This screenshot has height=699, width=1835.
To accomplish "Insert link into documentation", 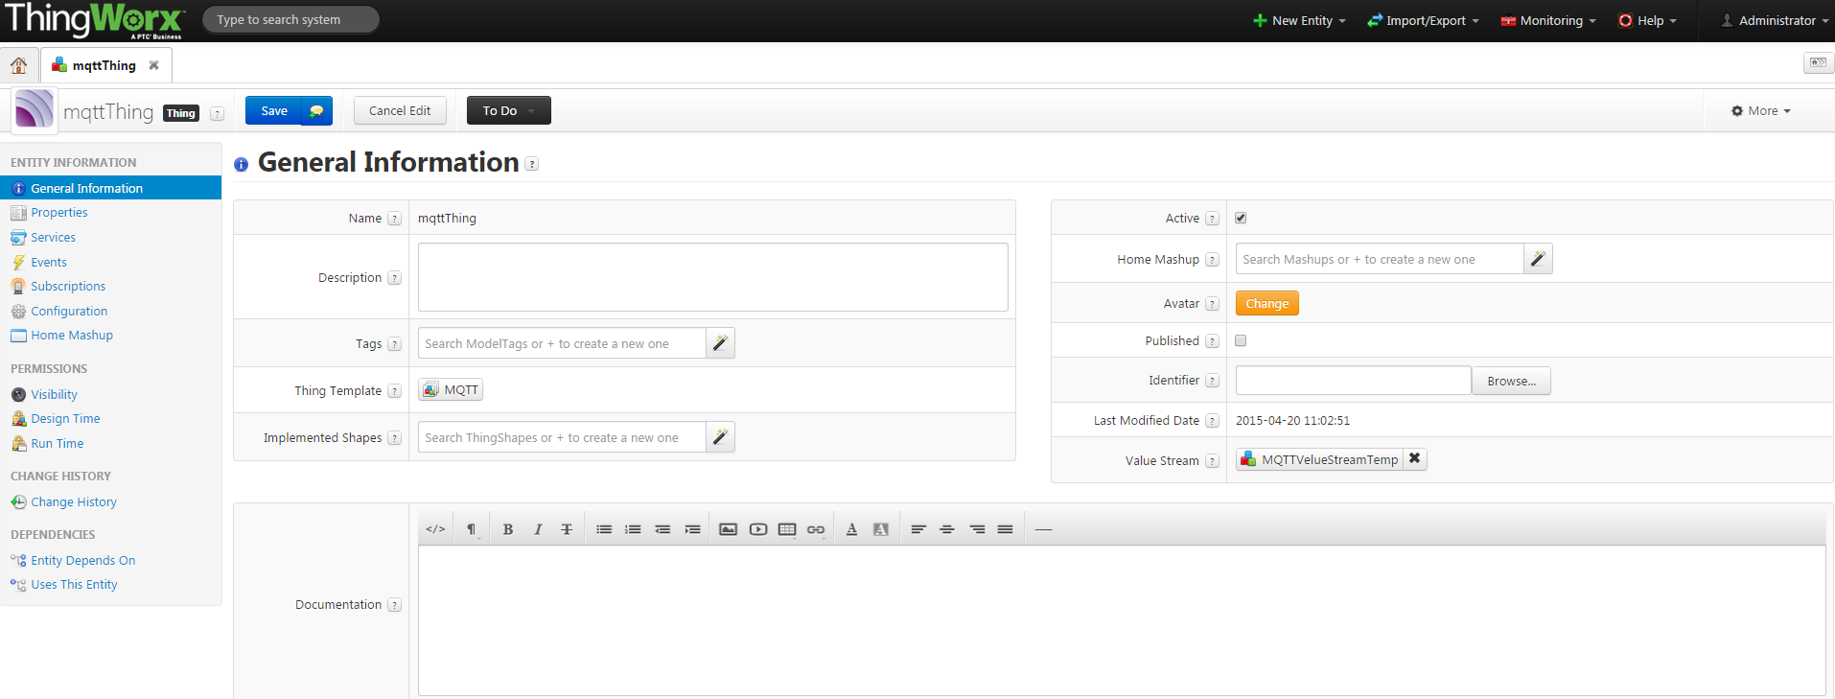I will (x=816, y=529).
